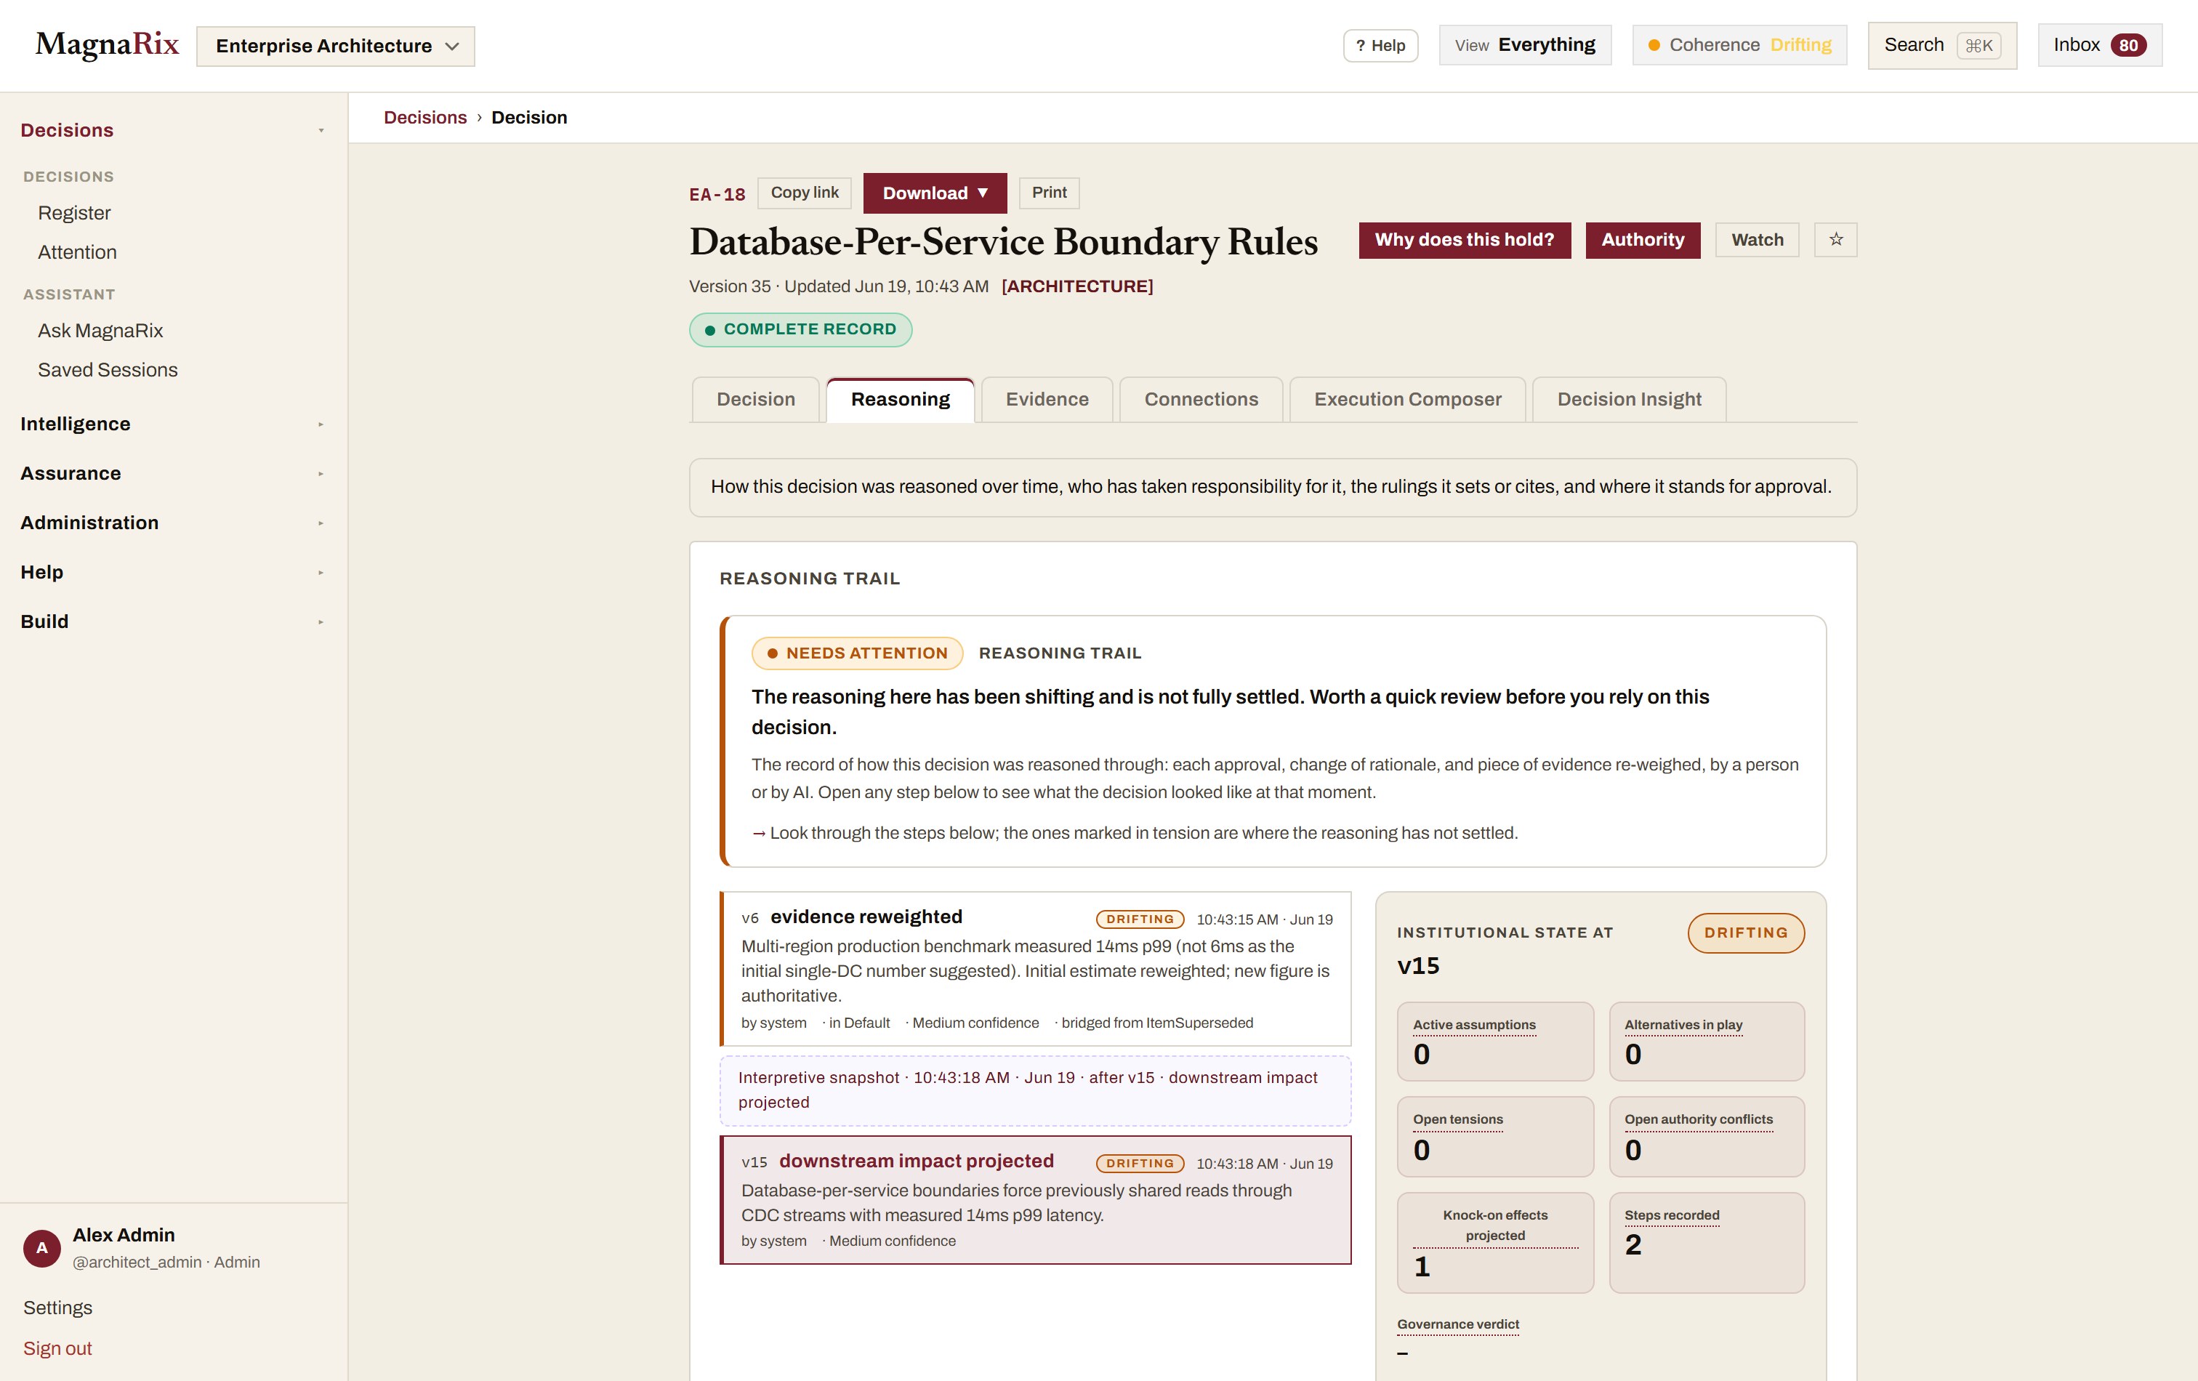The image size is (2198, 1381).
Task: Open the Decisions breadcrumb link
Action: coord(424,118)
